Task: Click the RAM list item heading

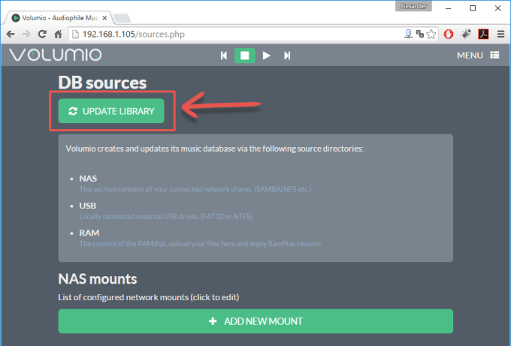Action: point(89,233)
